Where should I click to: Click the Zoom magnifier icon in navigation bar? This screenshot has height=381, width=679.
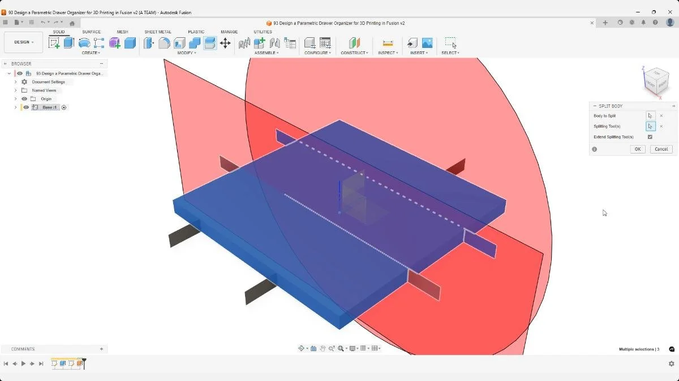(332, 348)
